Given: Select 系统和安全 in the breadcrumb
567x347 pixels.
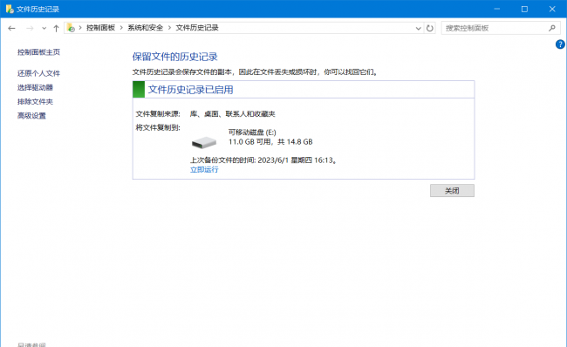Looking at the screenshot, I should (x=145, y=28).
